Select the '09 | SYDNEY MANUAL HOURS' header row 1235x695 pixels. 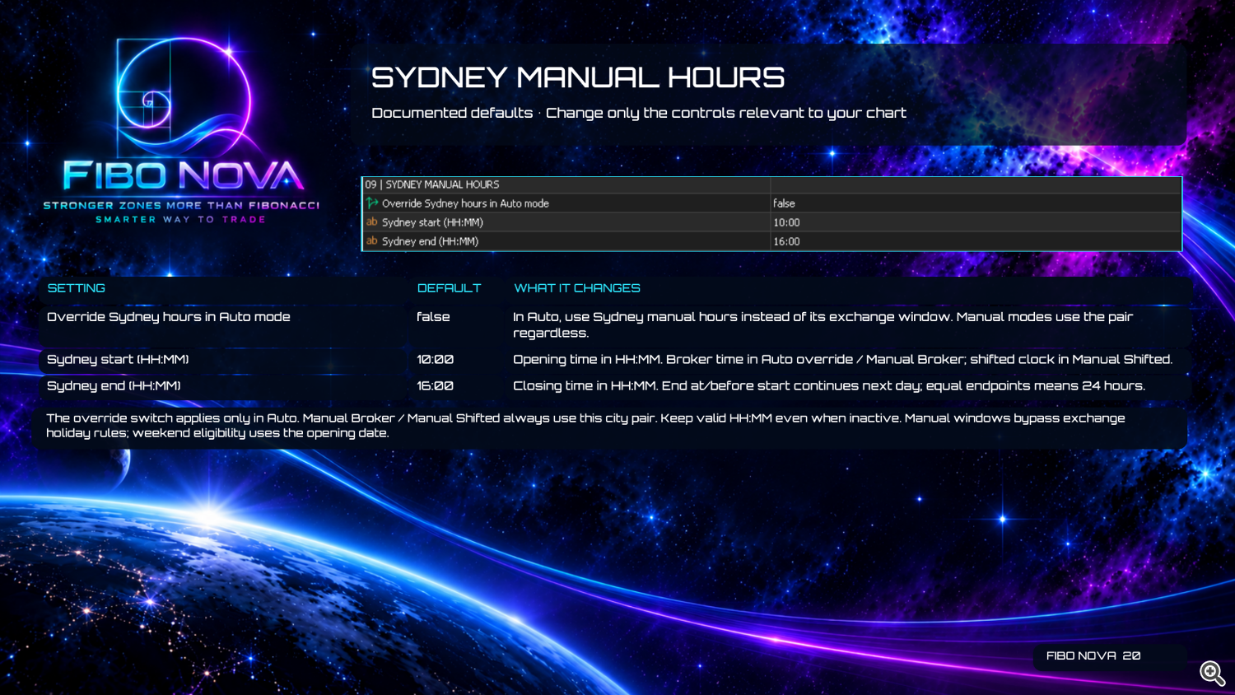point(771,184)
